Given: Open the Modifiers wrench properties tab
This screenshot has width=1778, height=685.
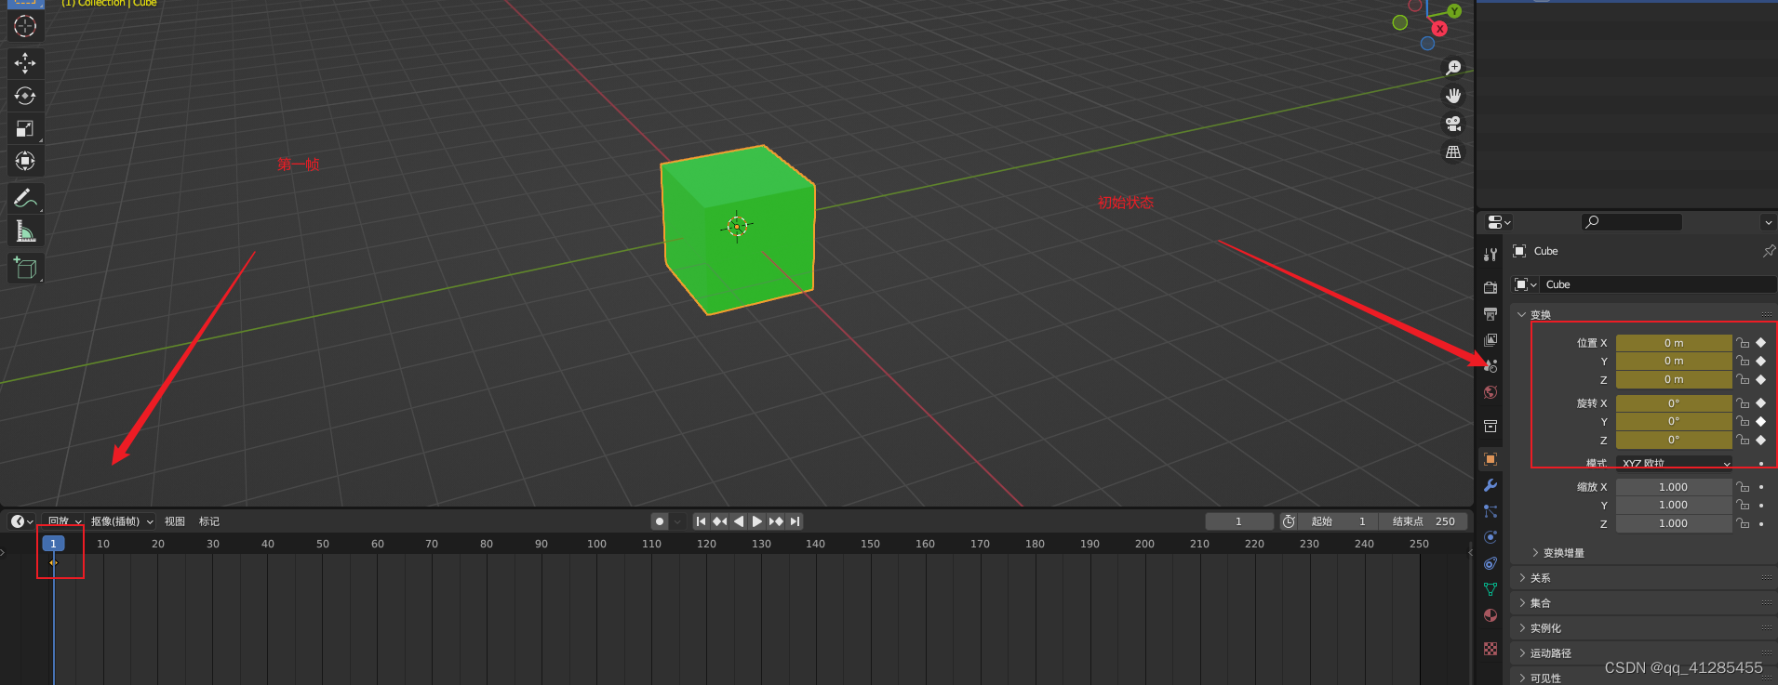Looking at the screenshot, I should click(x=1491, y=485).
